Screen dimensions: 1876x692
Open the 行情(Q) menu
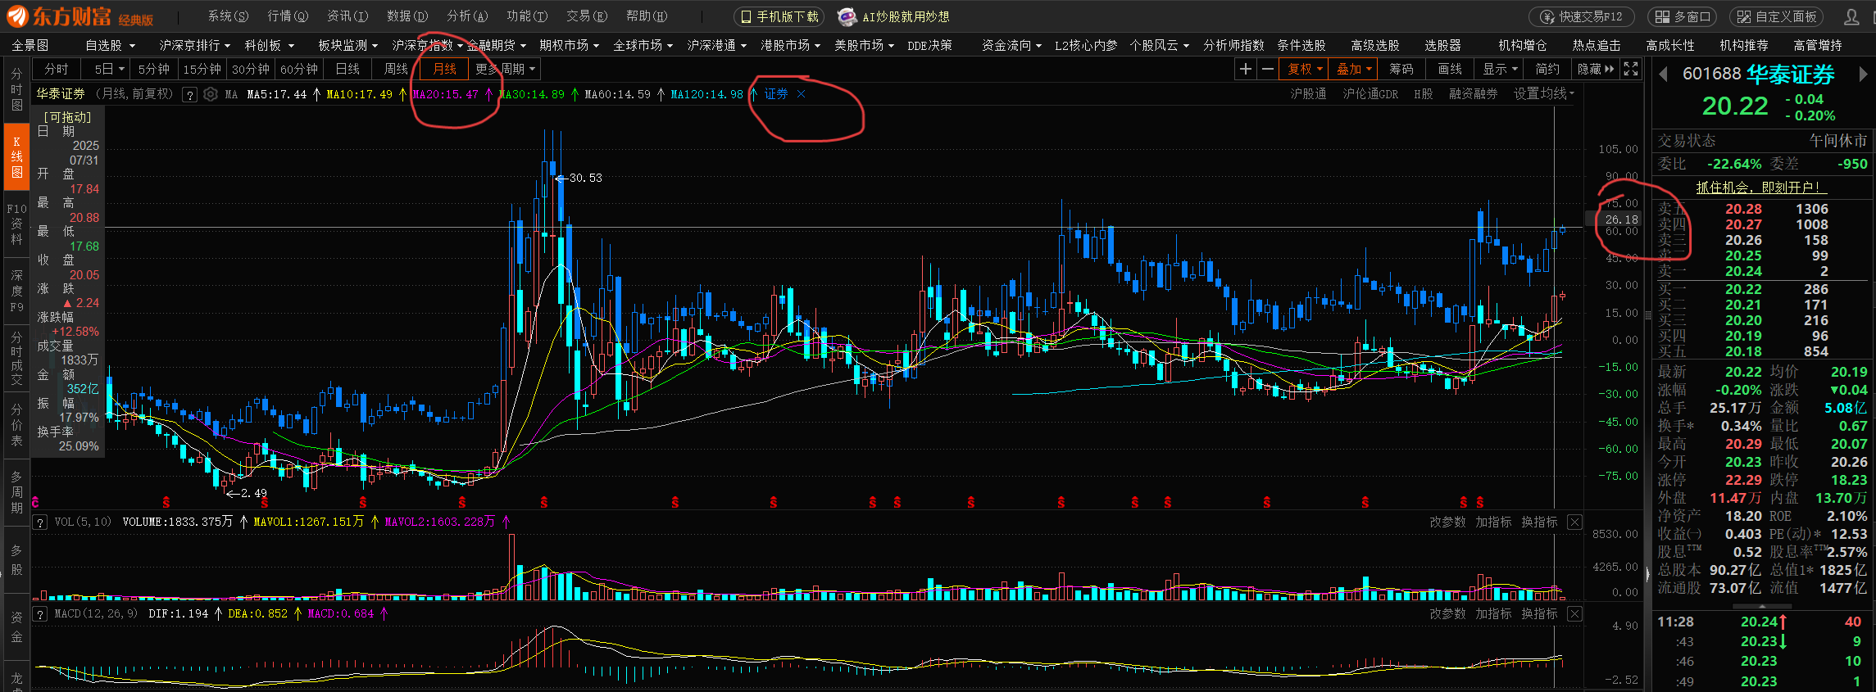288,16
